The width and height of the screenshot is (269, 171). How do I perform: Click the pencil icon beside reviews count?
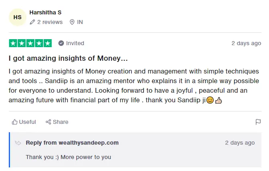[32, 22]
